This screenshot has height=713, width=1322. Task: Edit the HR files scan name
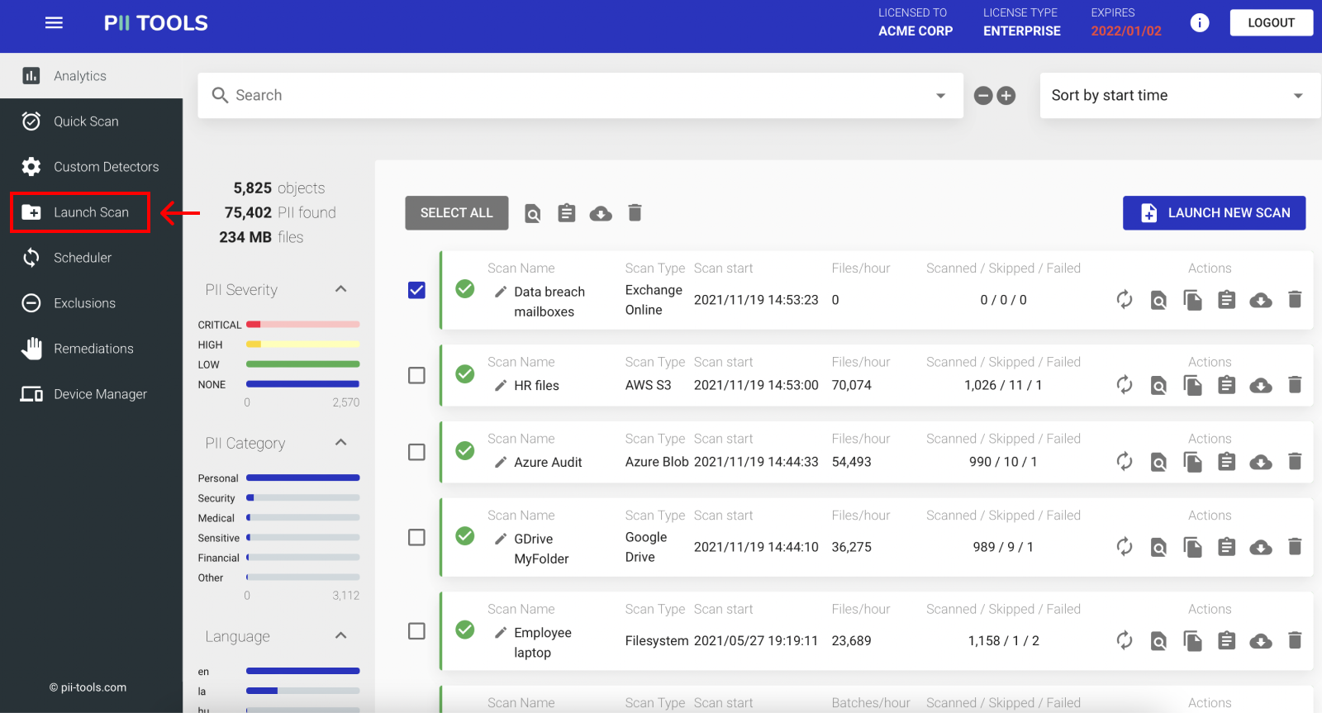[x=501, y=386]
